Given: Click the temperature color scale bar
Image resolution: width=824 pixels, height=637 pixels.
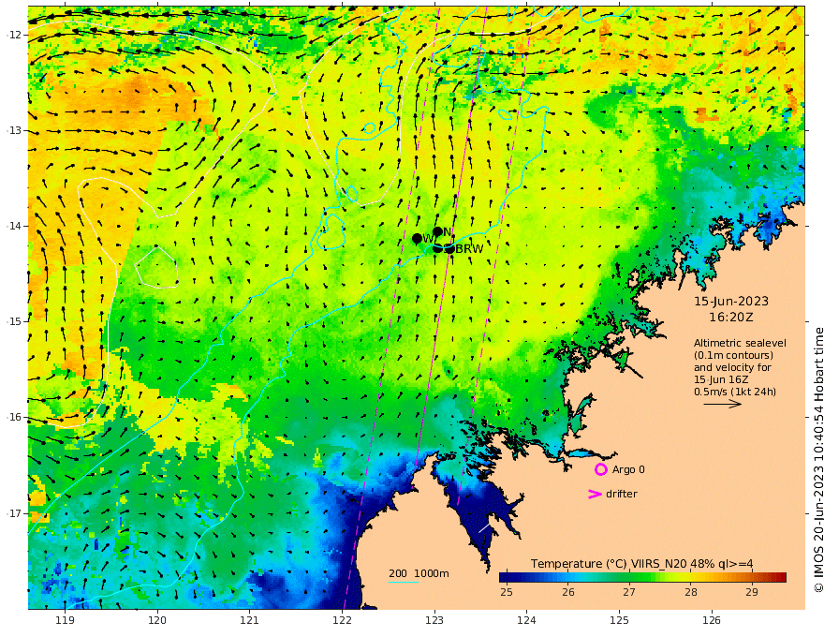Looking at the screenshot, I should (x=642, y=577).
